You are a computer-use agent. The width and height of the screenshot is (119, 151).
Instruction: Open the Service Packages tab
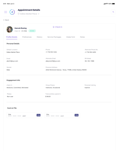(54, 37)
